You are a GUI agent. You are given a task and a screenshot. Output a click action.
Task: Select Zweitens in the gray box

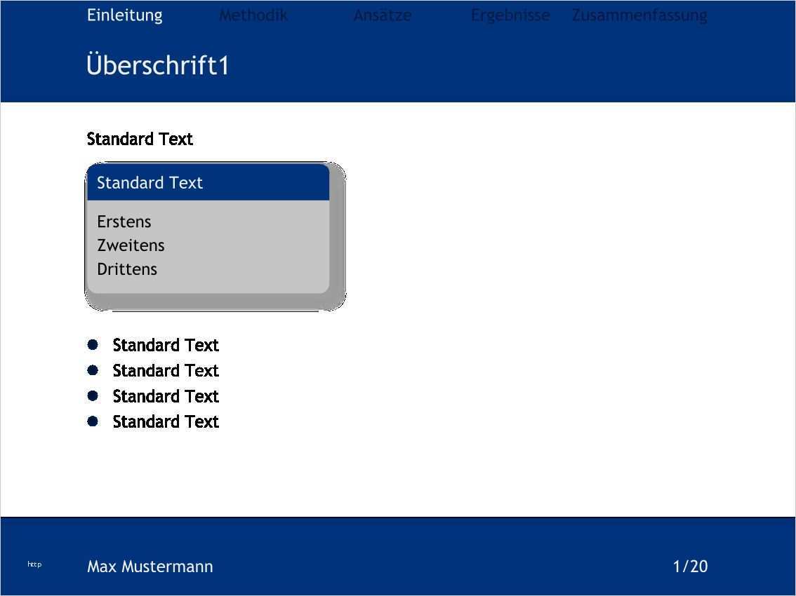coord(131,245)
